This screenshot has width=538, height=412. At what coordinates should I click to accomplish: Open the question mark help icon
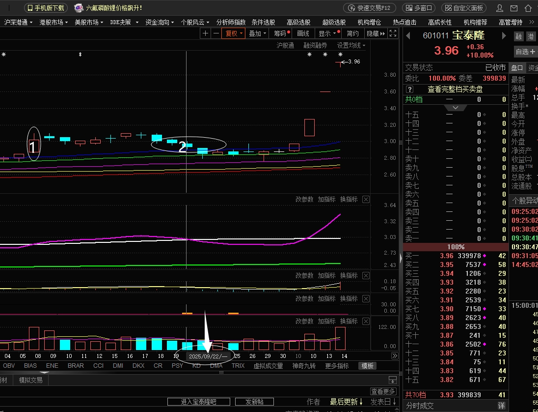(409, 89)
